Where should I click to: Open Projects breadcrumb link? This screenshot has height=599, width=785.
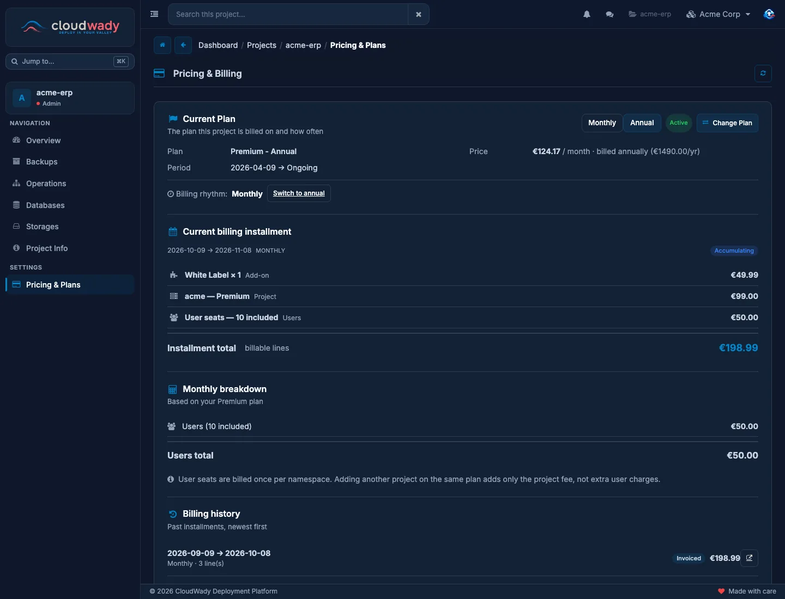tap(262, 45)
